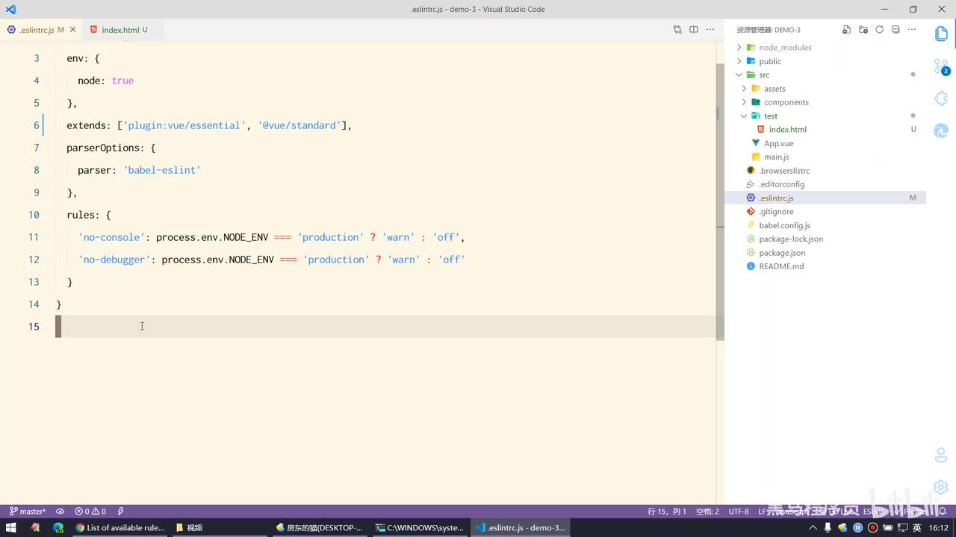Open the C:\WINDOWS\syste... console taskbar window
956x537 pixels.
(x=420, y=527)
